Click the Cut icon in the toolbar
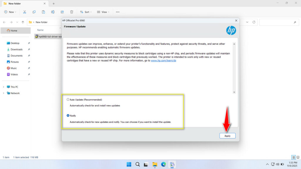This screenshot has height=169, width=301. 25,12
